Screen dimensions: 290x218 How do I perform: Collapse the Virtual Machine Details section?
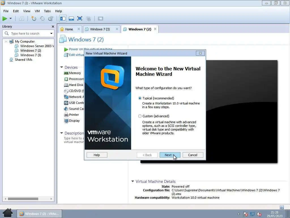click(x=133, y=181)
